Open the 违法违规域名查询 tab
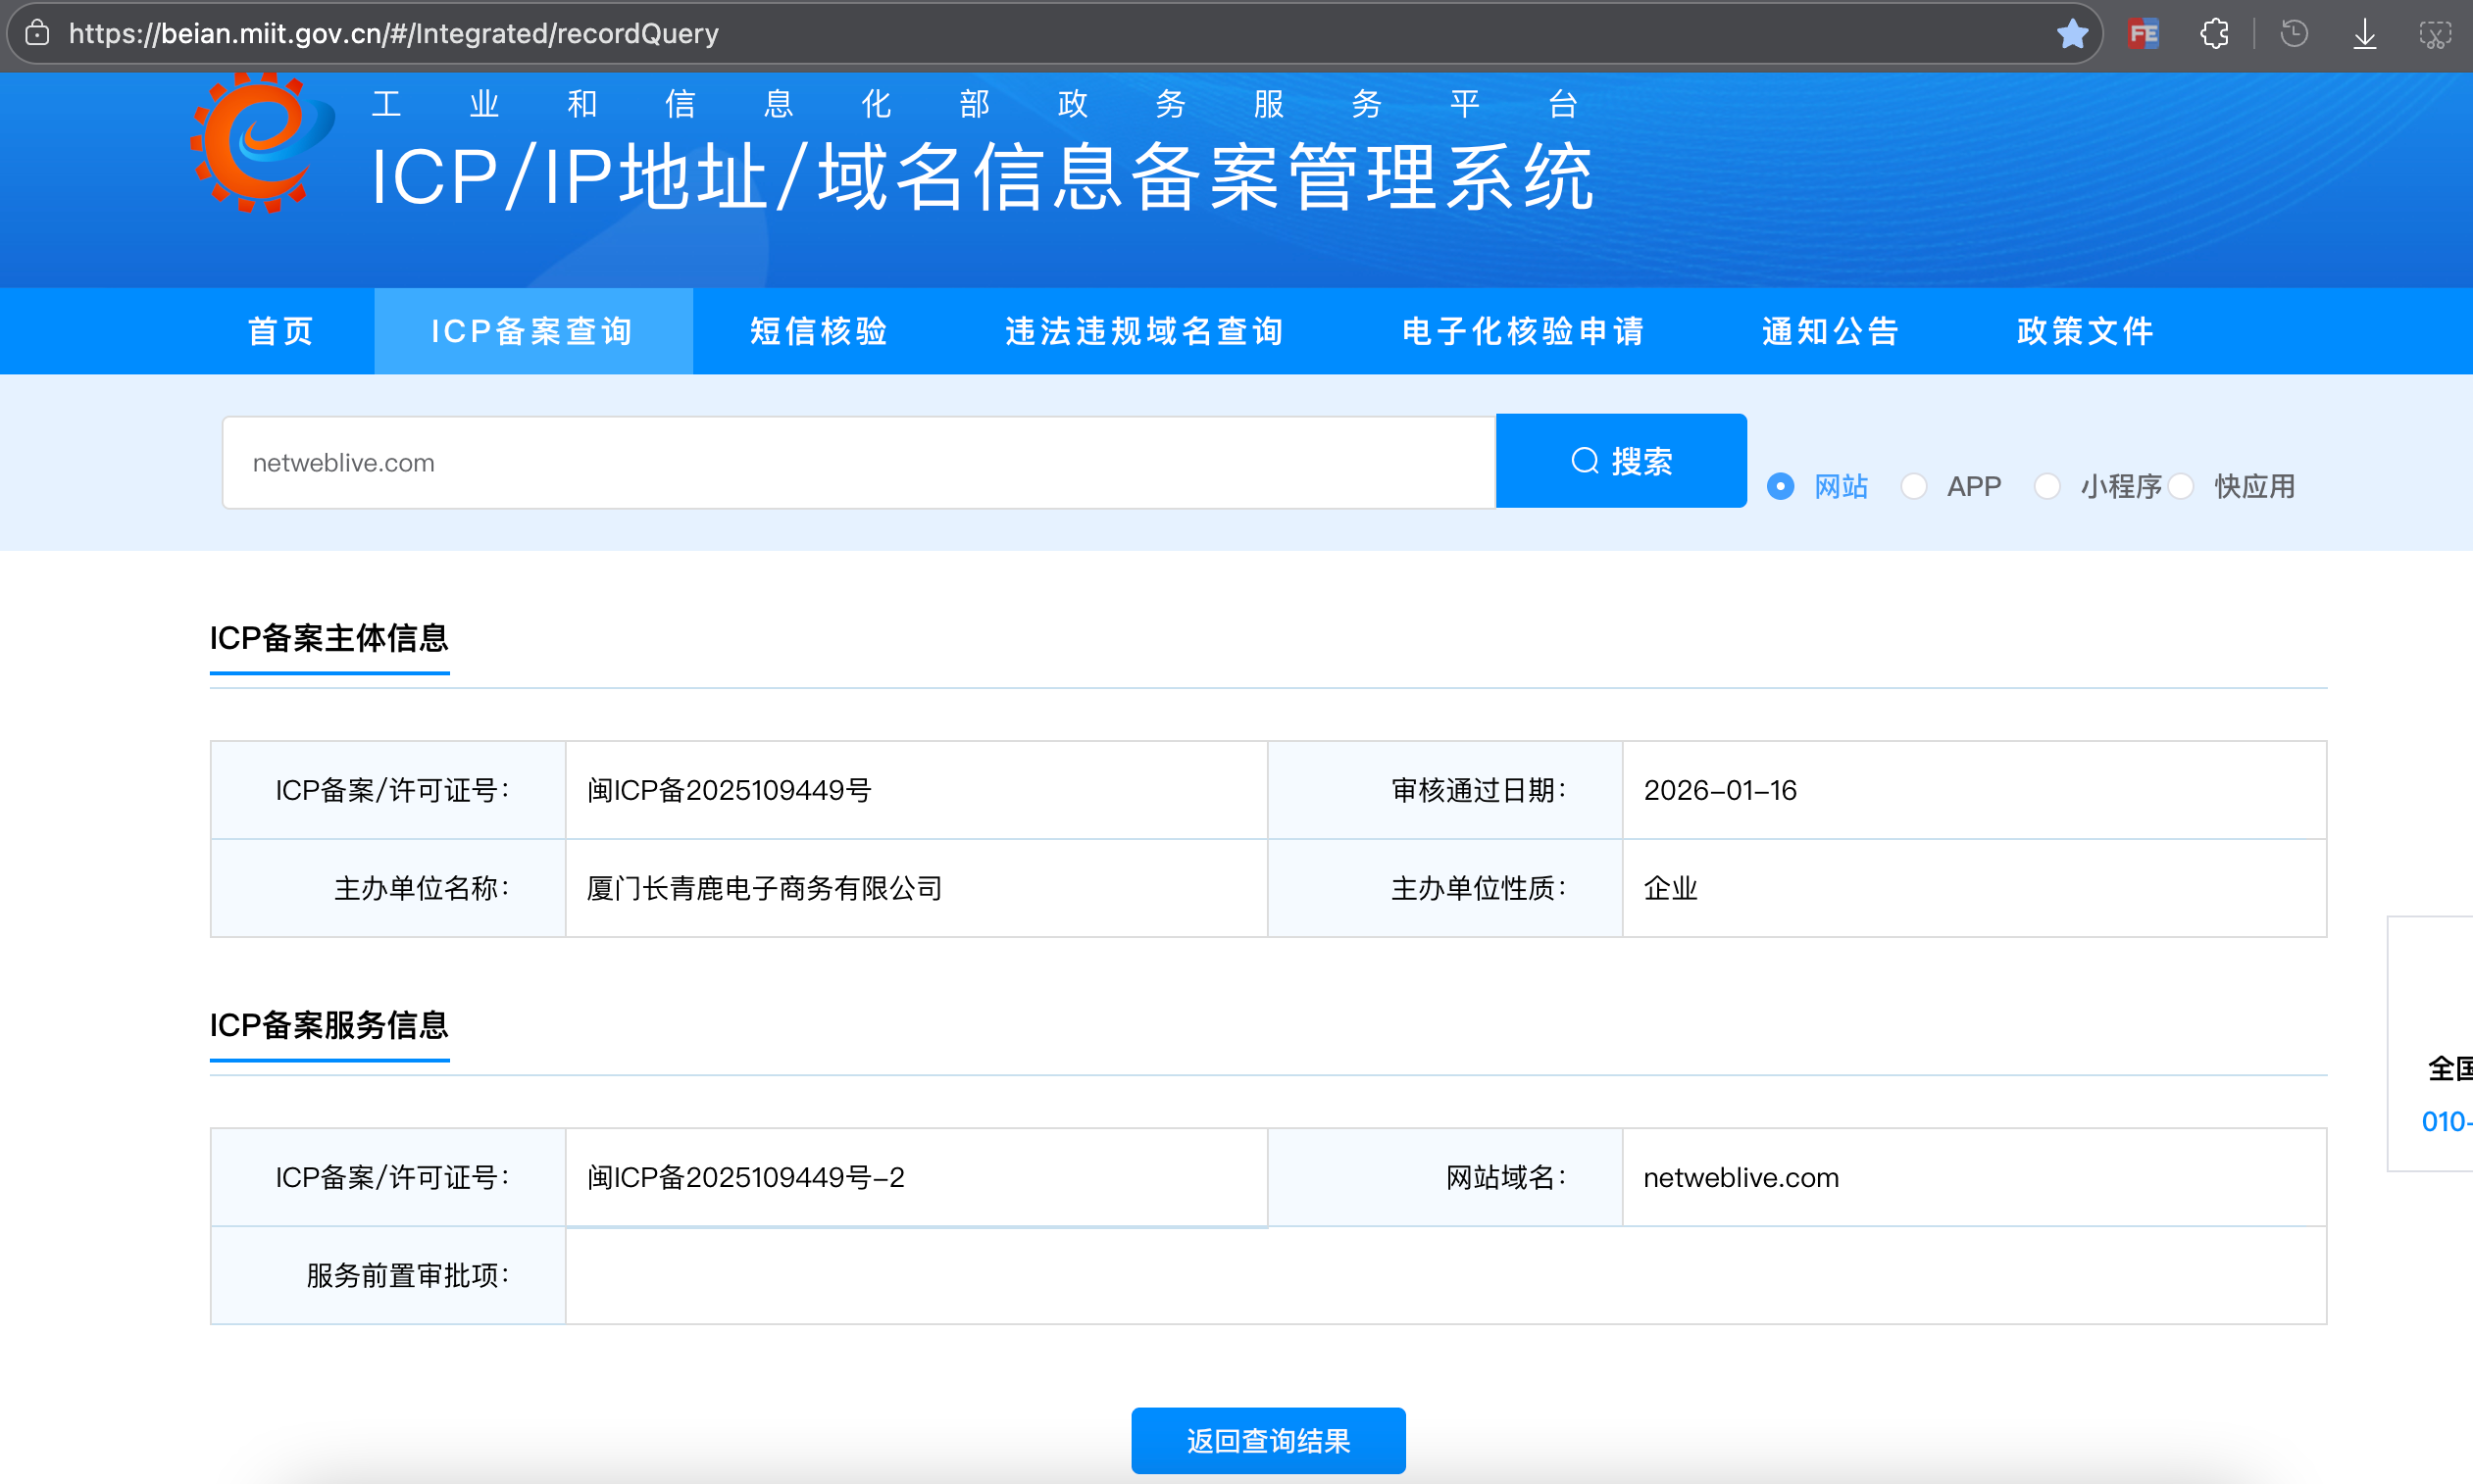This screenshot has width=2473, height=1484. [1144, 331]
